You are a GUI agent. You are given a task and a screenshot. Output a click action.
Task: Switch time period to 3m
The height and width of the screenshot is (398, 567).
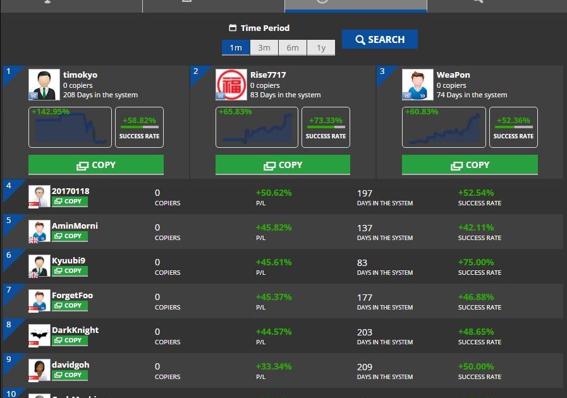[x=264, y=48]
